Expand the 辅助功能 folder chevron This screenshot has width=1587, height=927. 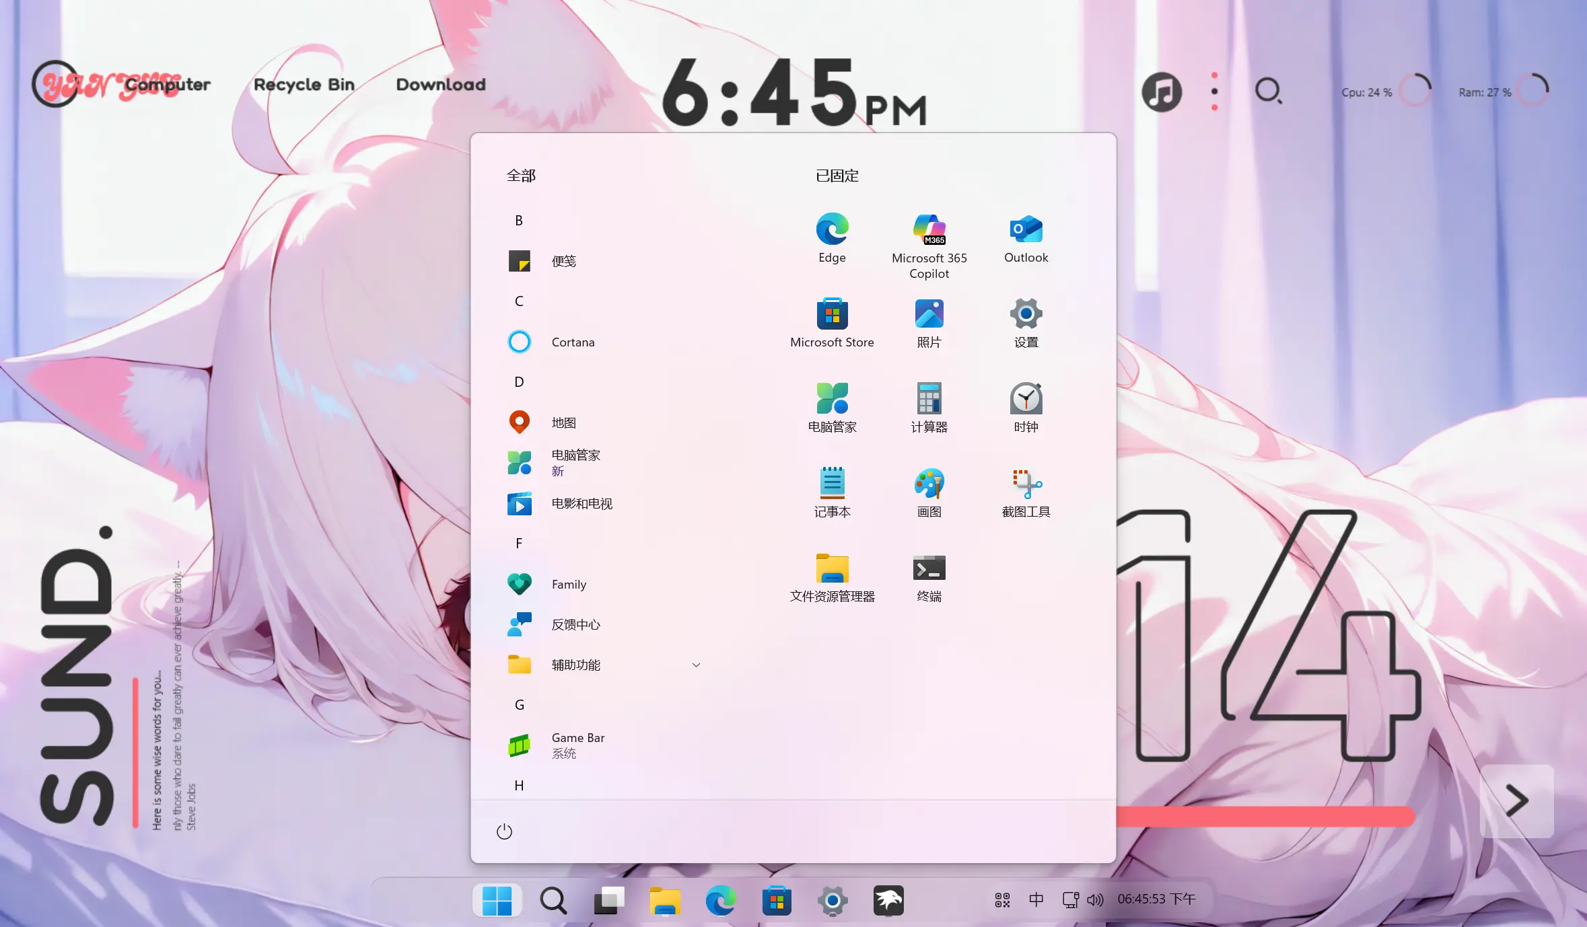click(x=696, y=665)
